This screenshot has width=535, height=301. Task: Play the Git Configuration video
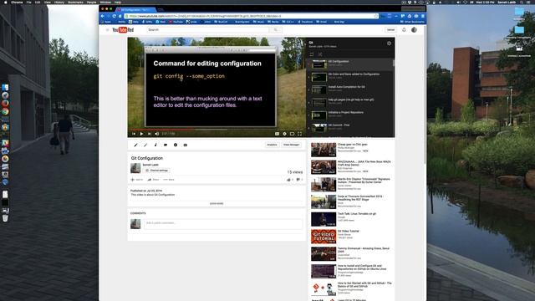point(141,134)
